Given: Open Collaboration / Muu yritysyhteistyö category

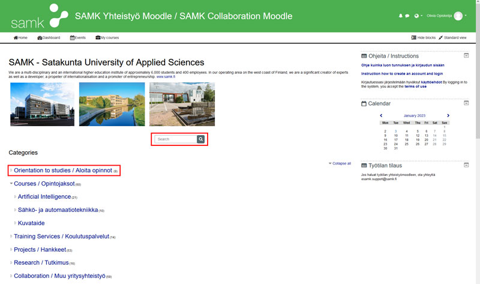Looking at the screenshot, I should coord(59,276).
